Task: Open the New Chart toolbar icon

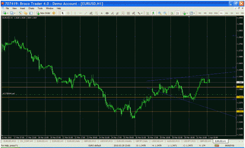Action: point(5,13)
